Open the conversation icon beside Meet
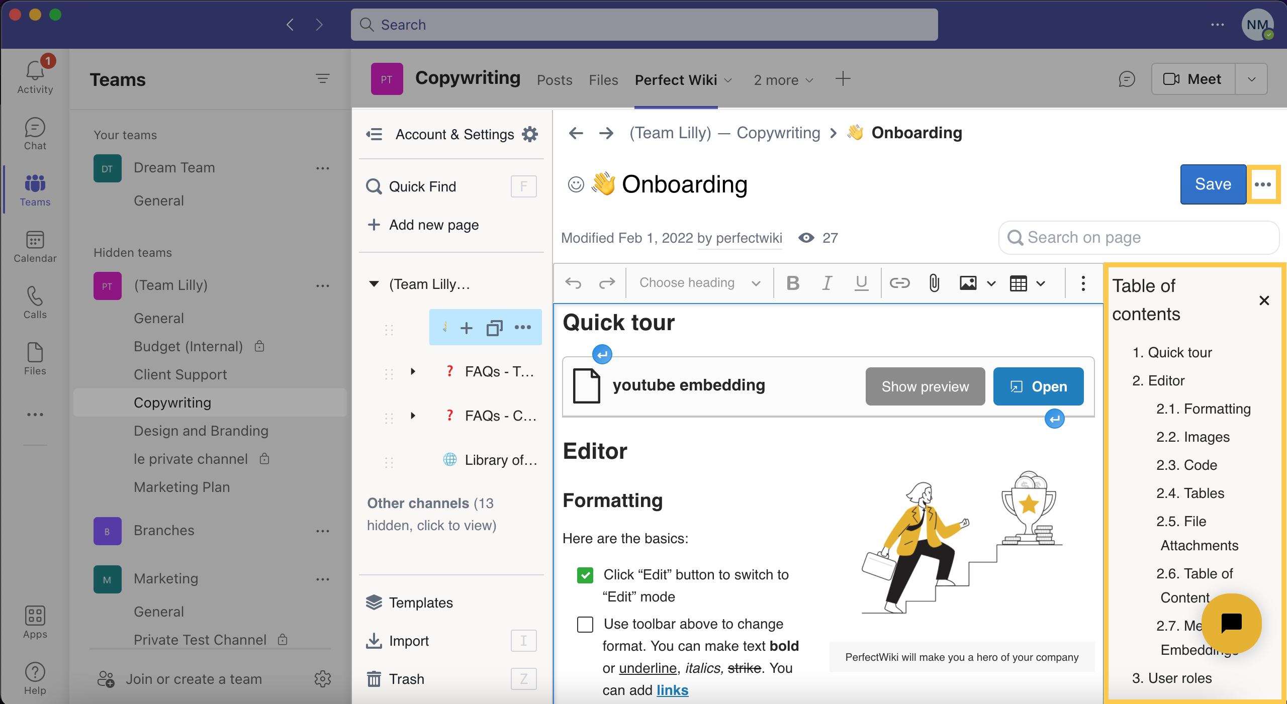The width and height of the screenshot is (1287, 704). click(1127, 79)
